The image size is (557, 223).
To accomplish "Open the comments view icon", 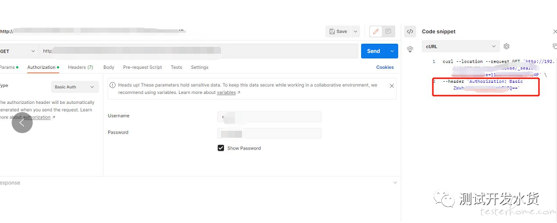I will (x=388, y=32).
